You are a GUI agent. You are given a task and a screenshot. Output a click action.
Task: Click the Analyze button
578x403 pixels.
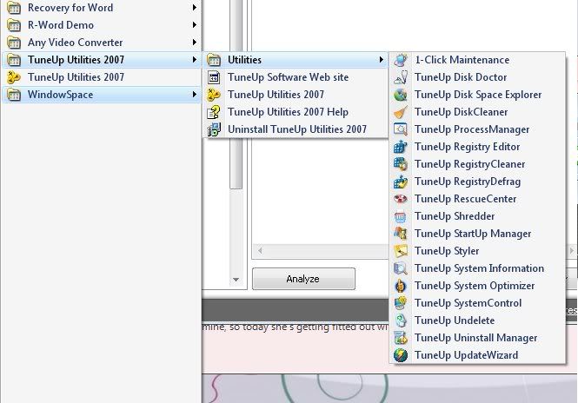(x=303, y=279)
